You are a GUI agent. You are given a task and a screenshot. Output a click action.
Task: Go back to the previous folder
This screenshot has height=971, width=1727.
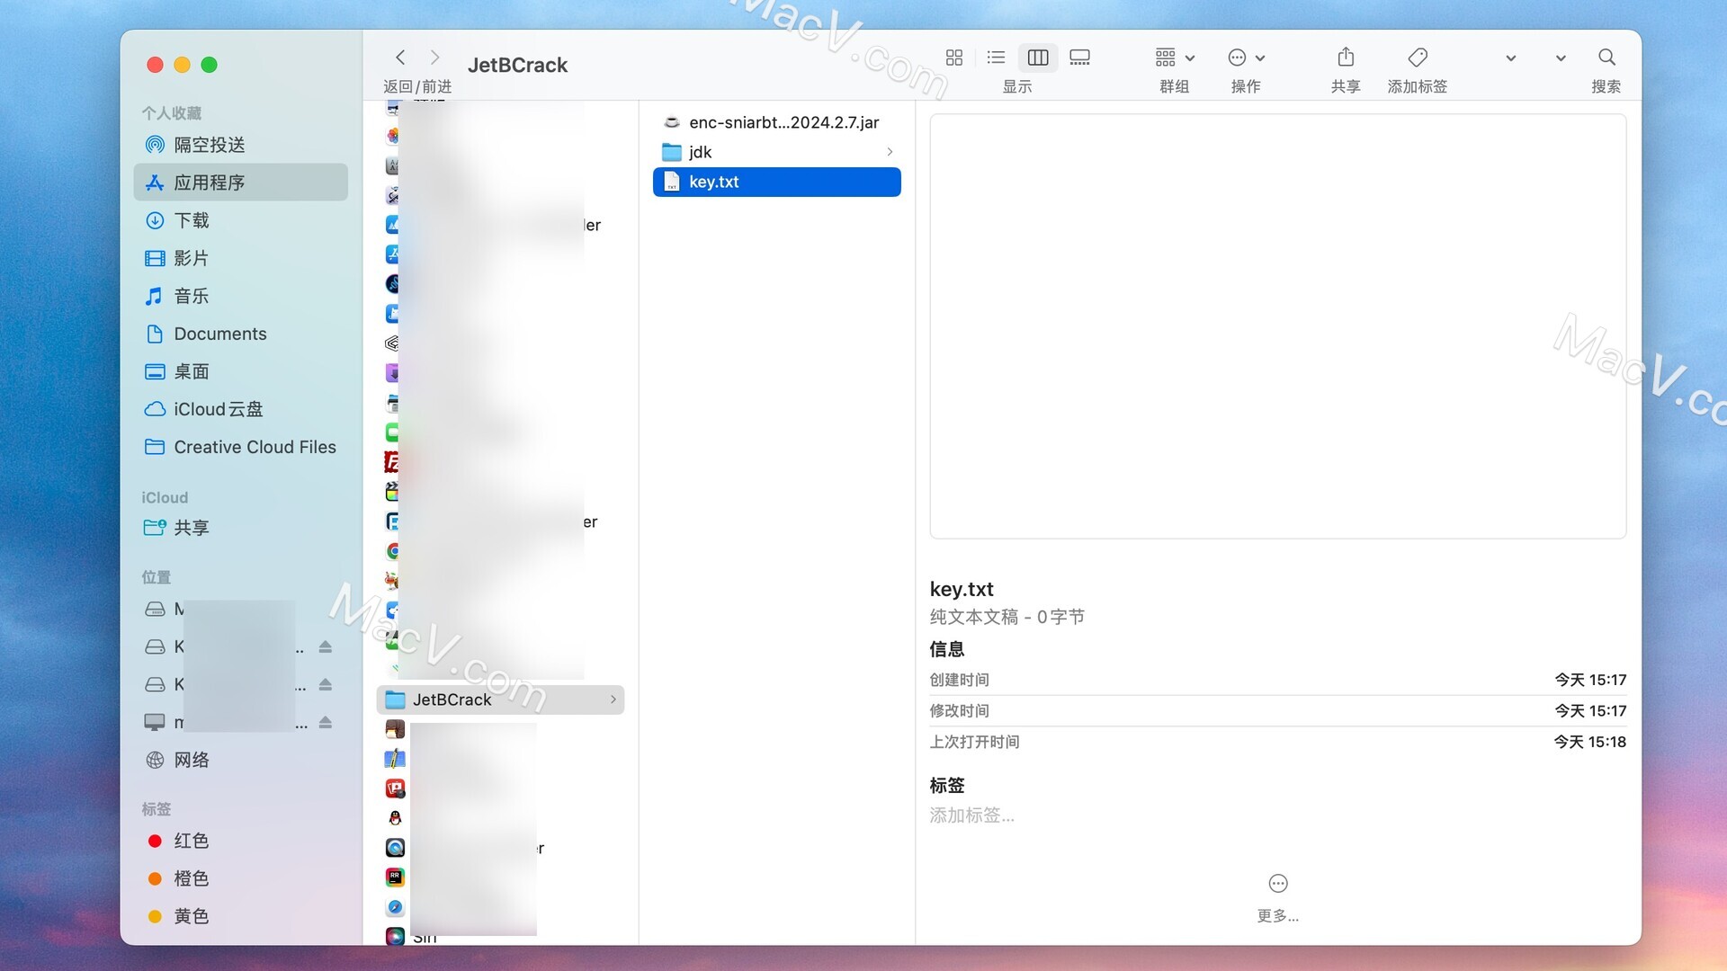point(400,58)
